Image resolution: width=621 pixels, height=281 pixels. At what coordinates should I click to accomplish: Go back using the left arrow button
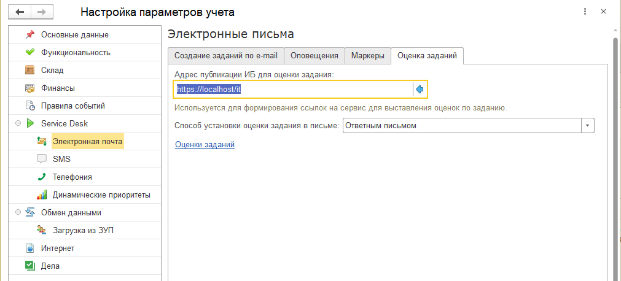click(20, 12)
